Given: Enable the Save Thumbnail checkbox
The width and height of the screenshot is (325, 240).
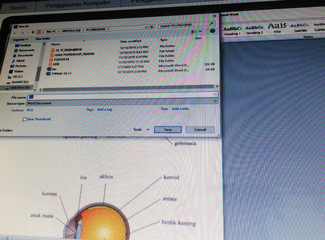Looking at the screenshot, I should pos(25,119).
